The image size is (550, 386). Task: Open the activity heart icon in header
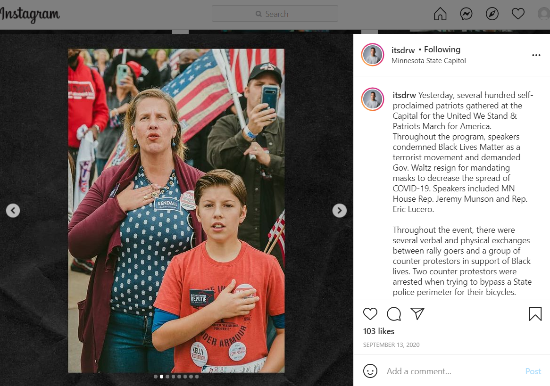[x=518, y=14]
